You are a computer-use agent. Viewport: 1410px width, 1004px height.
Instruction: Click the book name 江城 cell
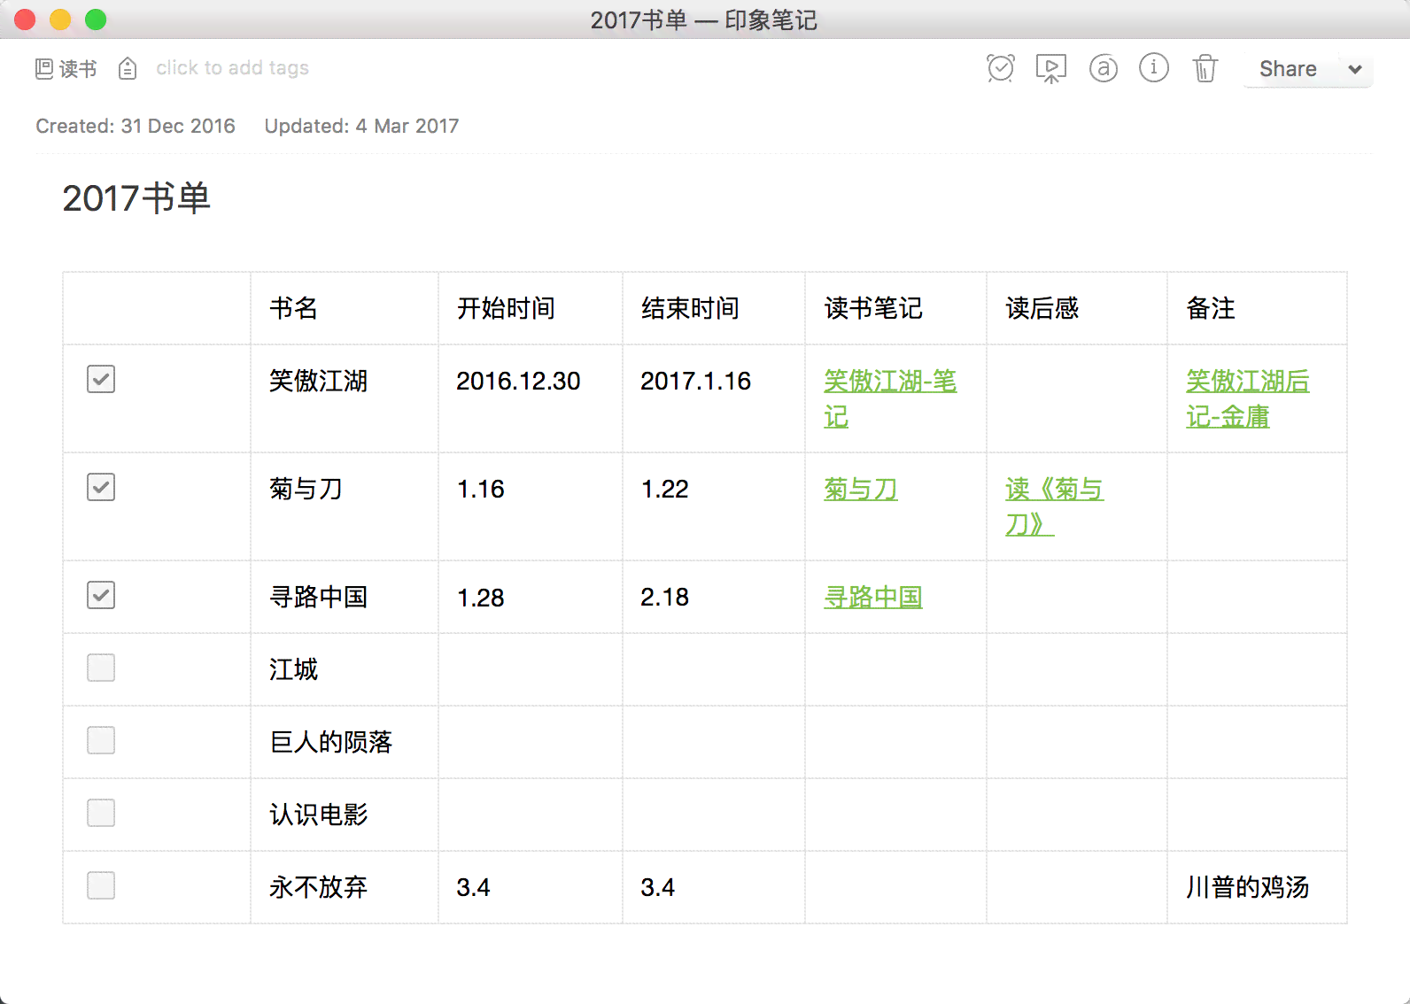pyautogui.click(x=345, y=669)
